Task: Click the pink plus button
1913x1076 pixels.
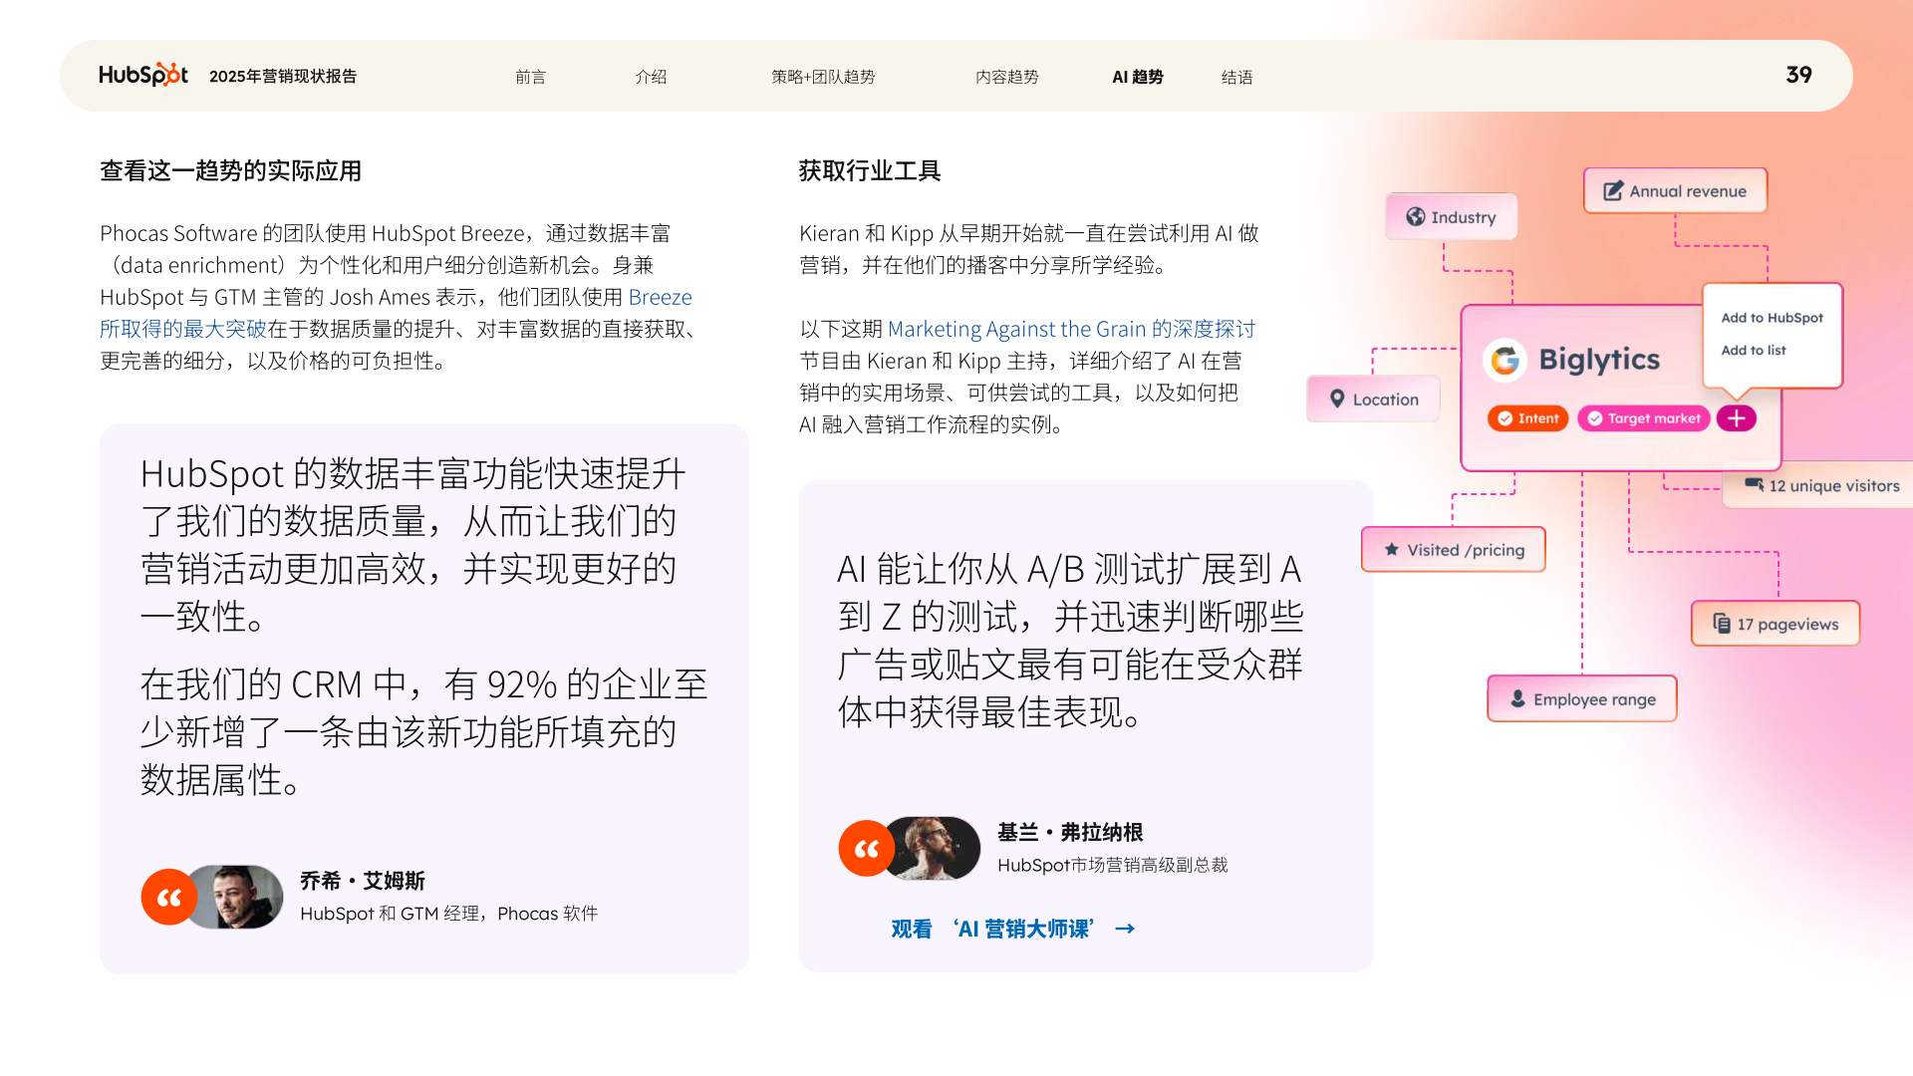Action: coord(1736,418)
